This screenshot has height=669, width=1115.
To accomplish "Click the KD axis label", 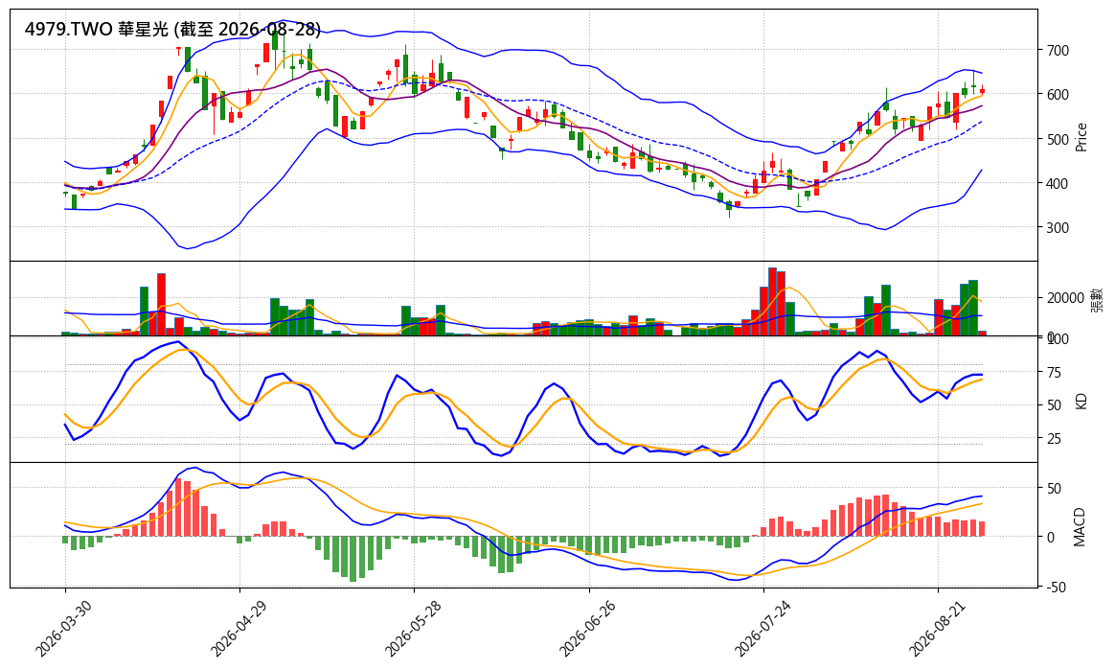I will (1081, 401).
